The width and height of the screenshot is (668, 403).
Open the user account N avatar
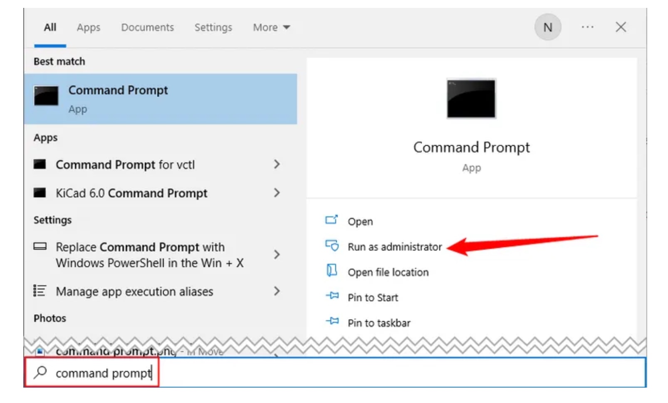[548, 27]
